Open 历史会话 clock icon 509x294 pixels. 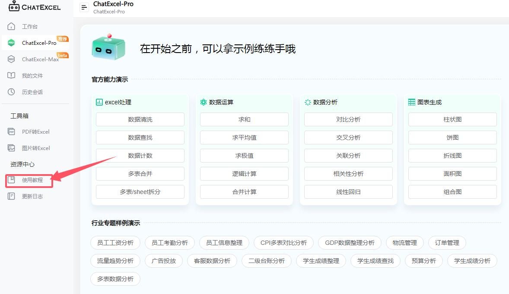click(x=12, y=92)
